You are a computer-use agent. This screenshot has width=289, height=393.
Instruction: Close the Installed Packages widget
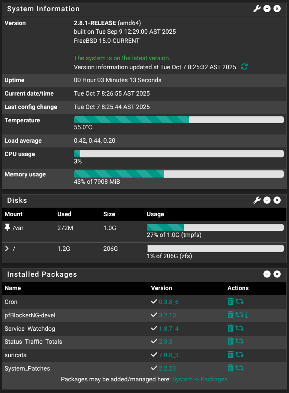277,274
